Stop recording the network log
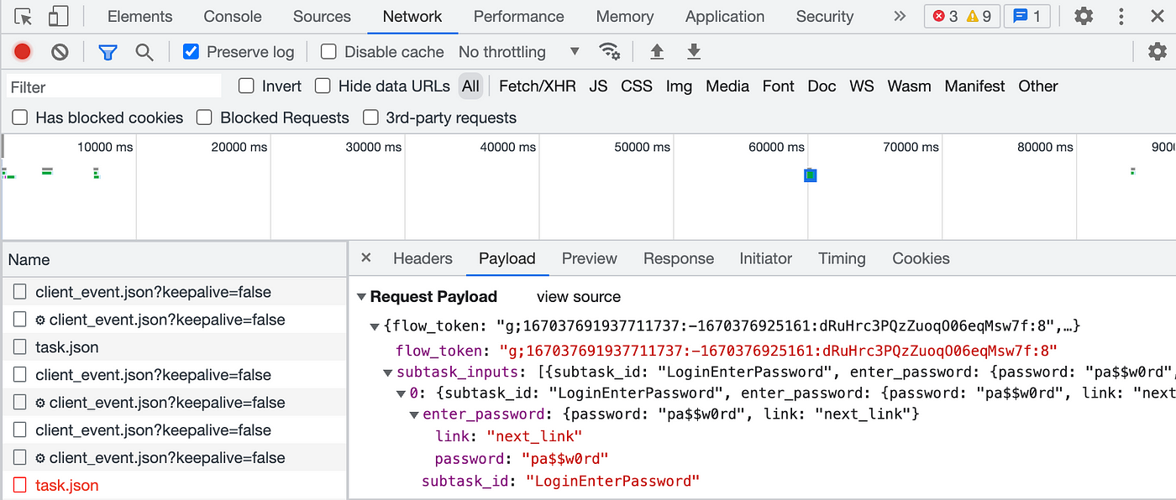 [x=23, y=52]
